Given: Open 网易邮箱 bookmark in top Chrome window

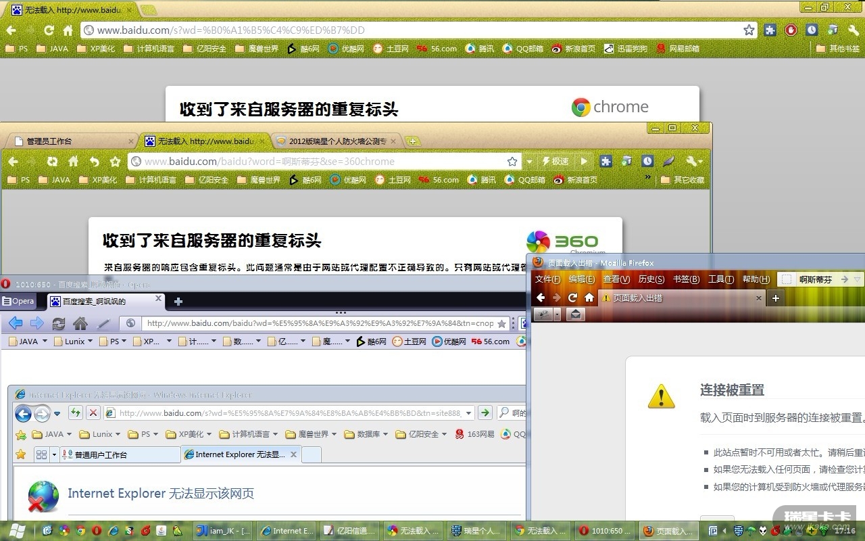Looking at the screenshot, I should tap(678, 49).
